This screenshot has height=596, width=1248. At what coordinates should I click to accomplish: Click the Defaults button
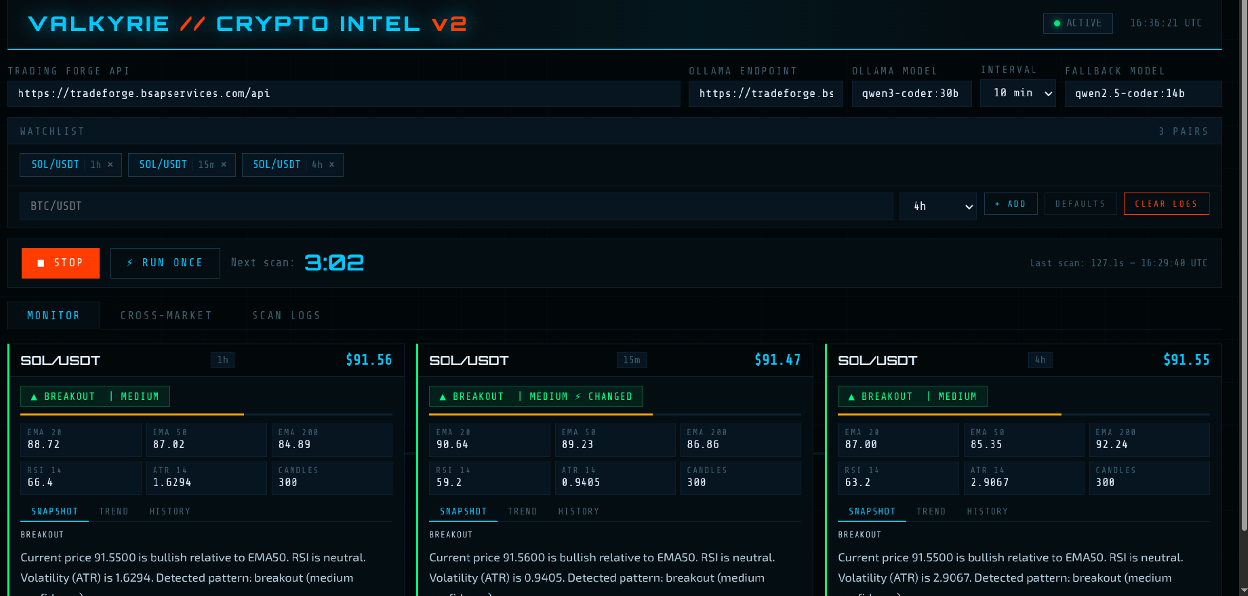(1080, 204)
